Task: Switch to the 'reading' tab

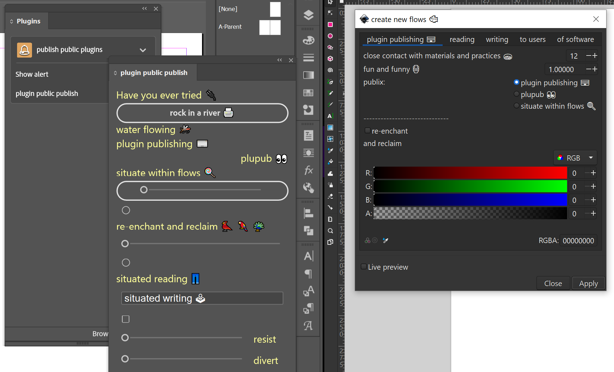Action: [x=462, y=39]
